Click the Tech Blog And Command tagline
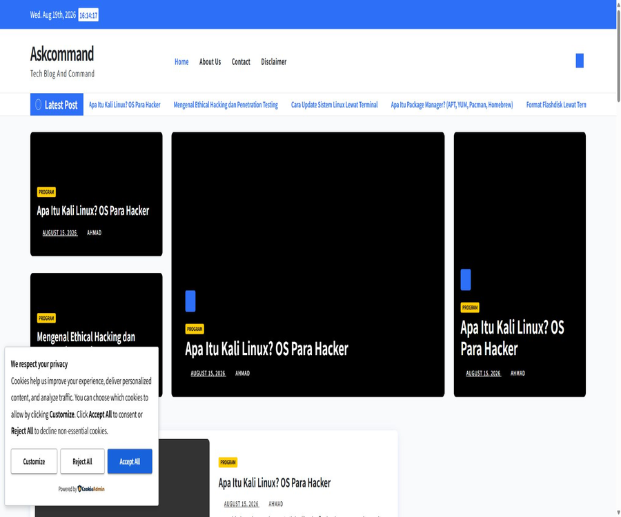The height and width of the screenshot is (517, 621). pos(63,74)
